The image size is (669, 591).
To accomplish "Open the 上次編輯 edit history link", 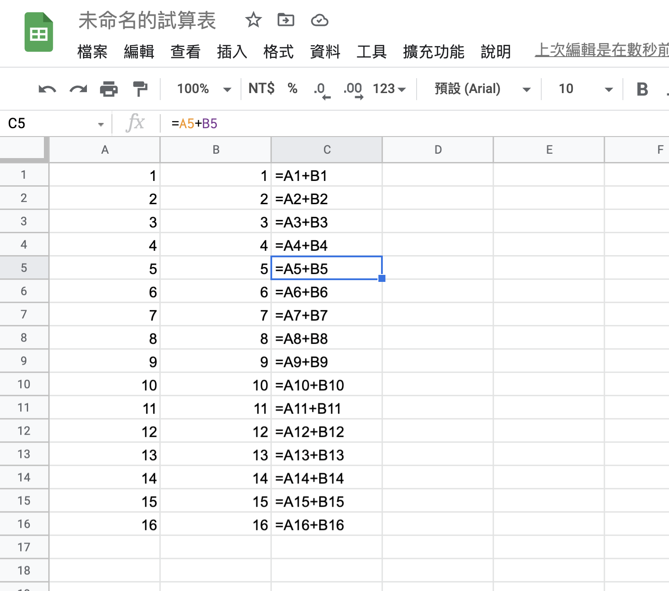I will [x=601, y=50].
